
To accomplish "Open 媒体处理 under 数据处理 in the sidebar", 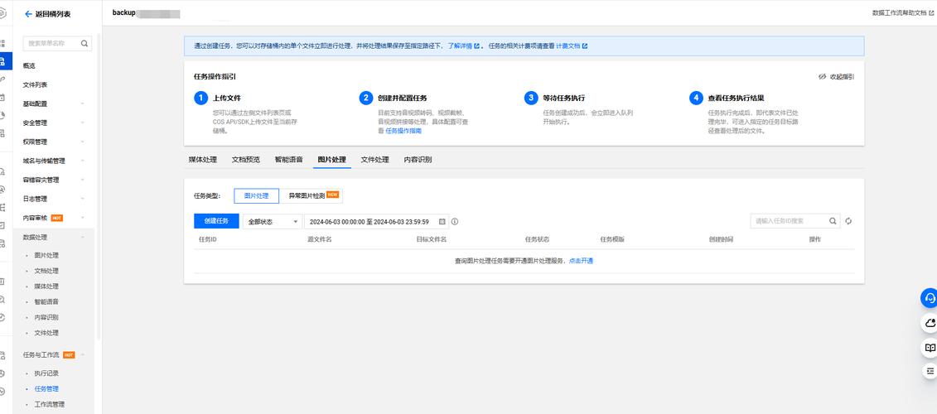I will pos(46,286).
